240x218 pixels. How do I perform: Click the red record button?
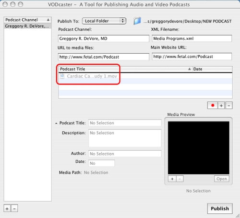click(213, 106)
